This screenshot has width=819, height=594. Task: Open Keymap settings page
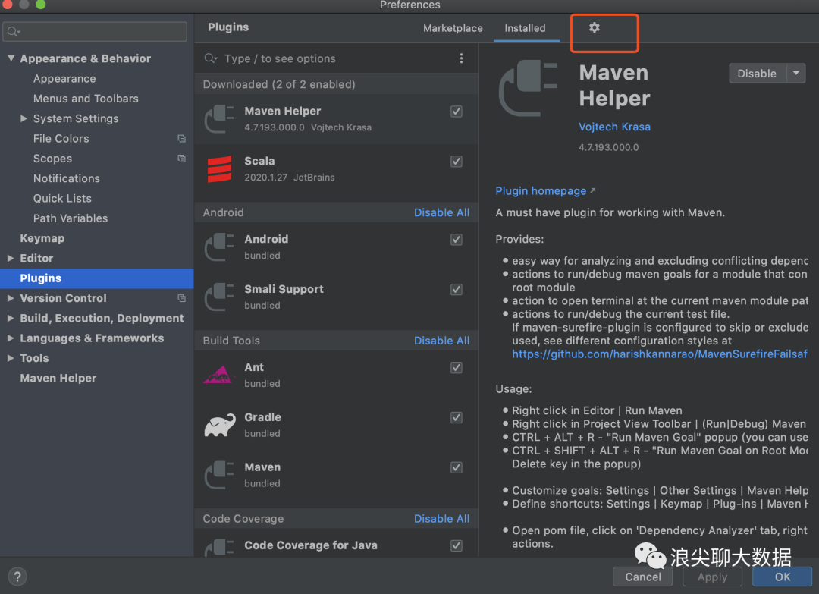tap(42, 238)
